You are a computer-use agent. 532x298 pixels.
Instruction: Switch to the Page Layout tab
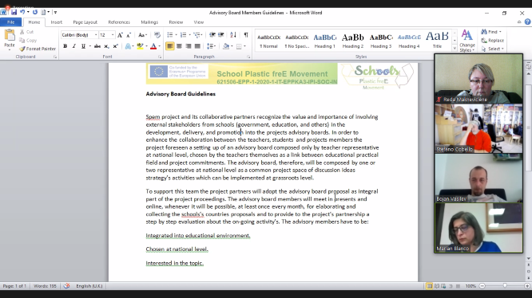point(85,22)
